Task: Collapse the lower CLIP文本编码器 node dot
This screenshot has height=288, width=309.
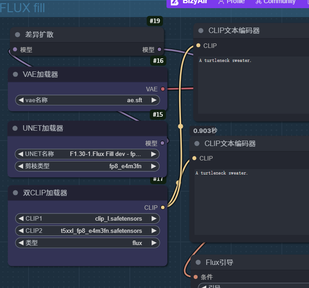Action: tap(197, 143)
